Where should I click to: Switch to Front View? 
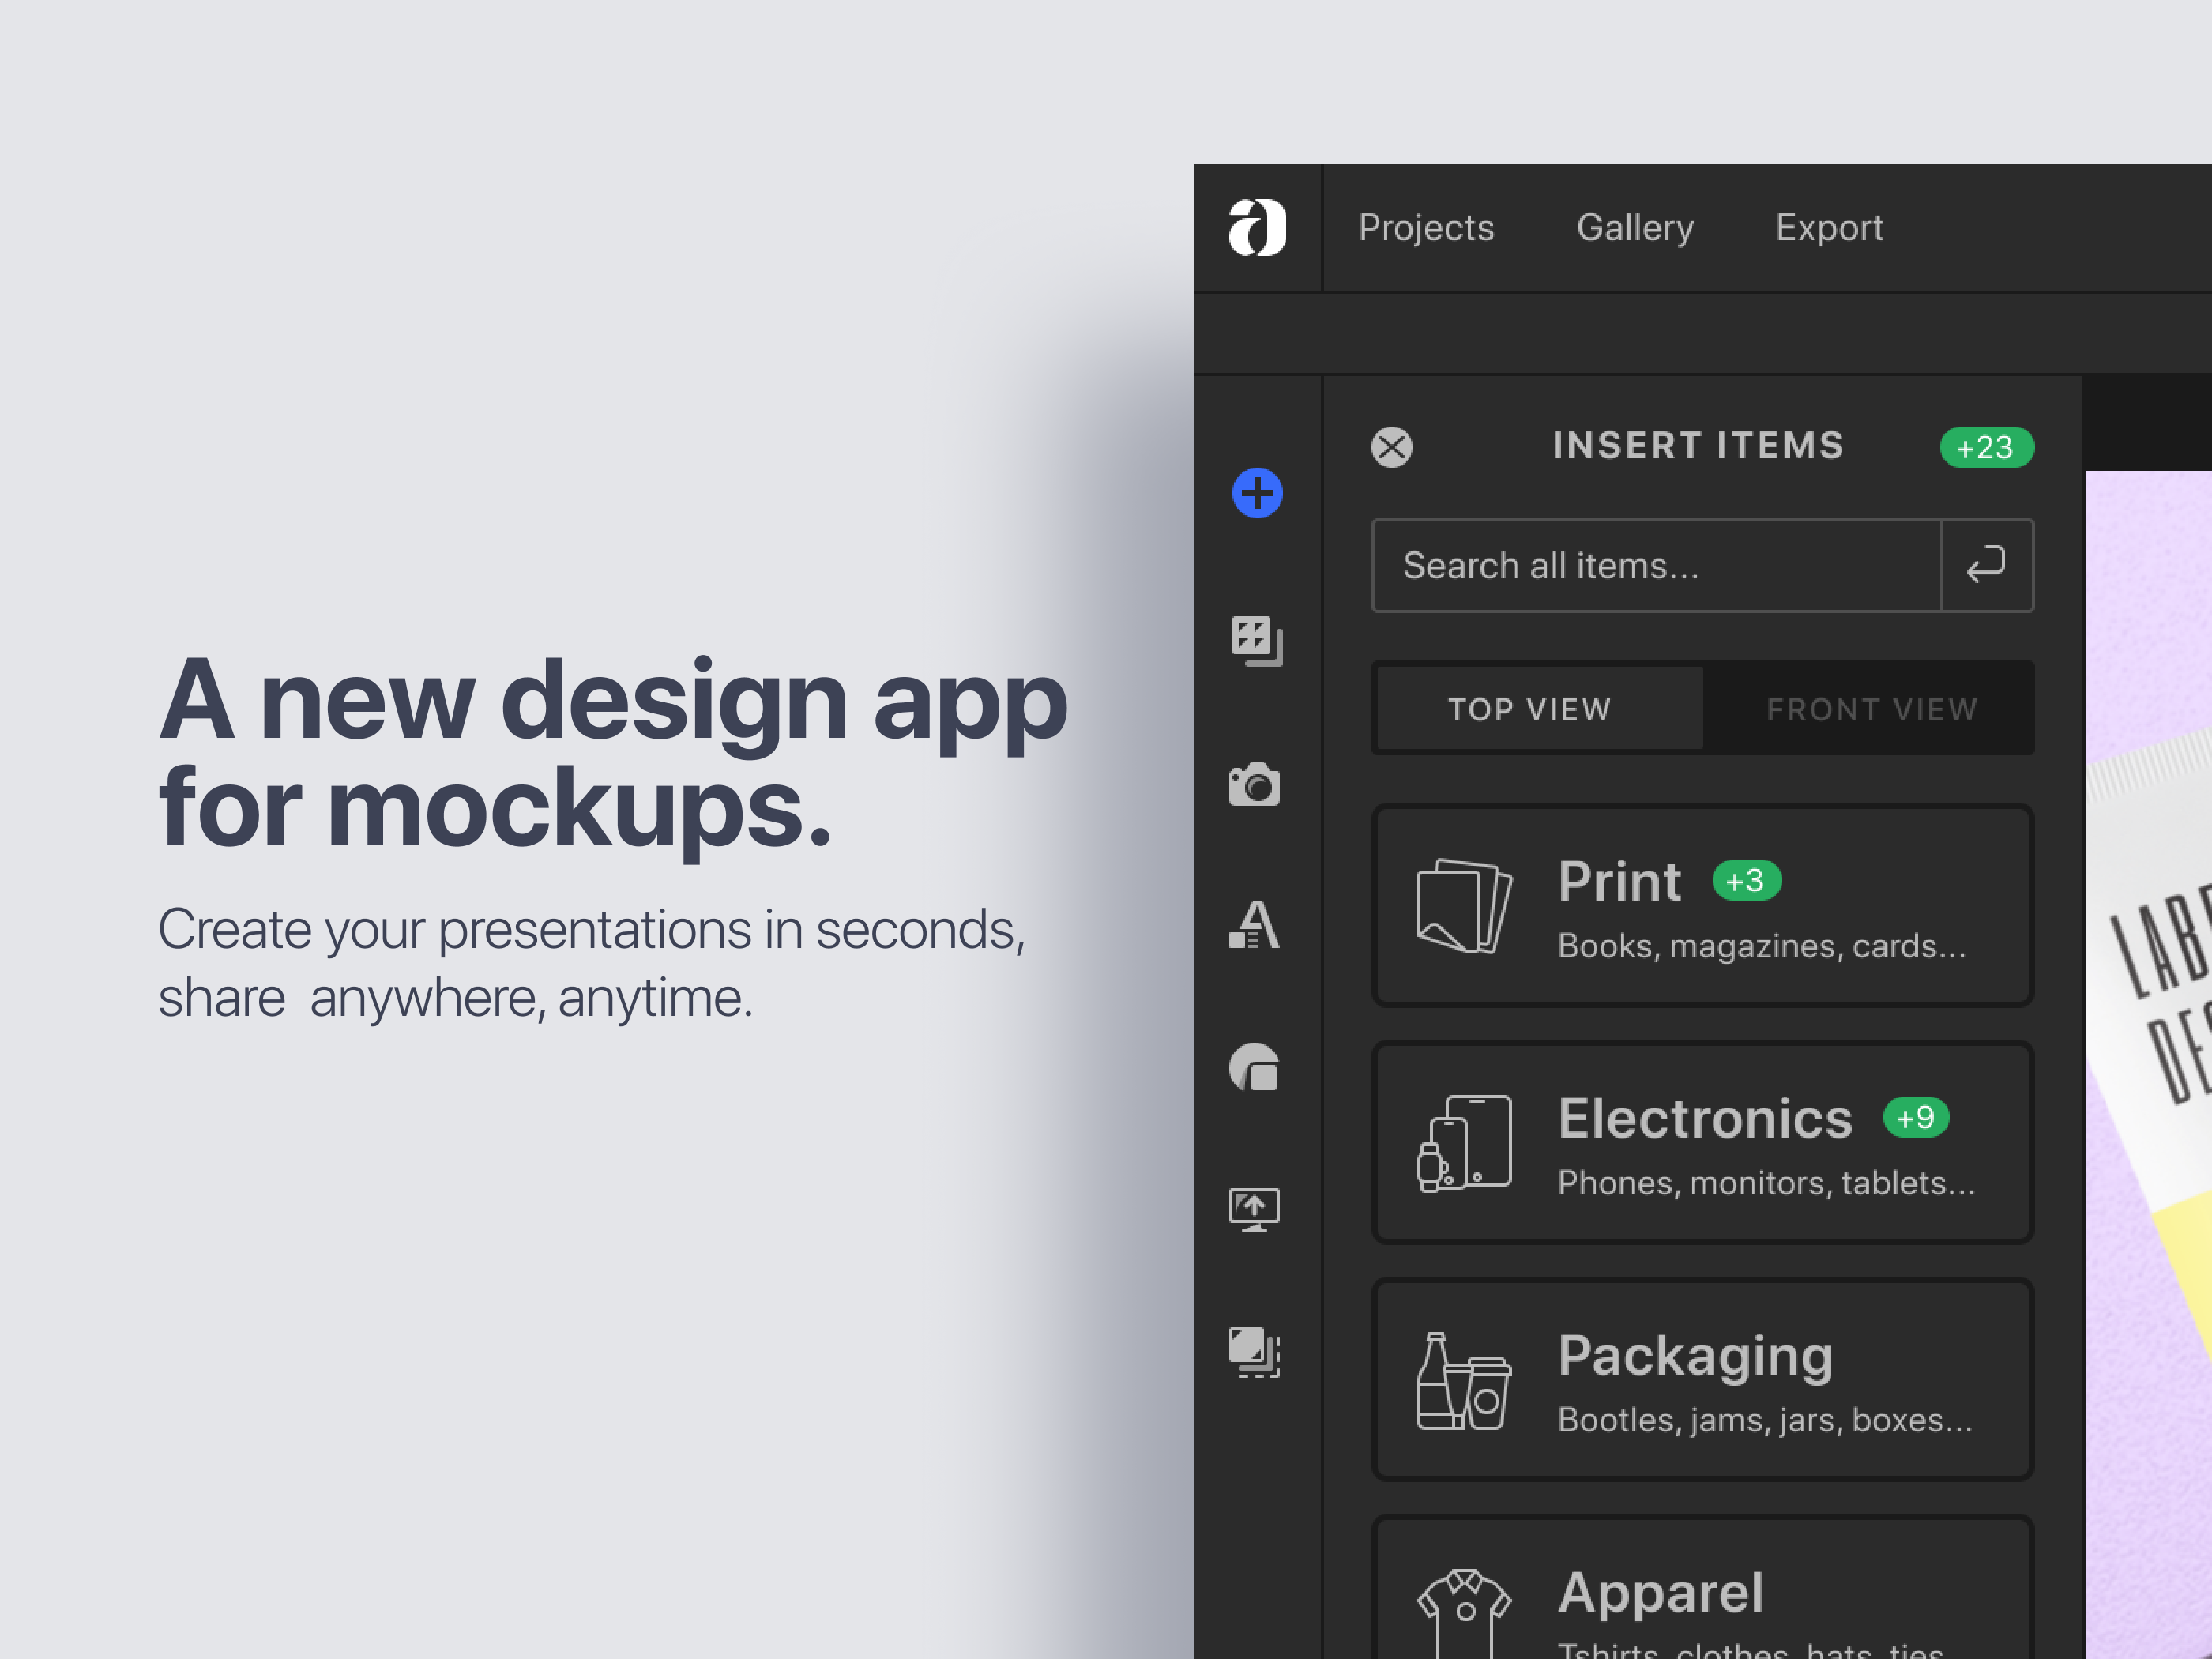(x=1871, y=709)
